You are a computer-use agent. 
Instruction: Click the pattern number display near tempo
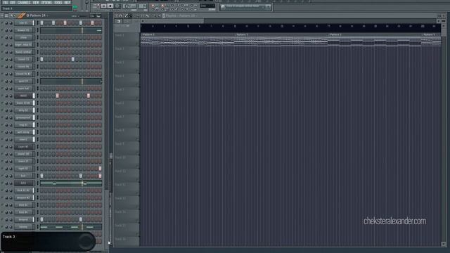143,6
